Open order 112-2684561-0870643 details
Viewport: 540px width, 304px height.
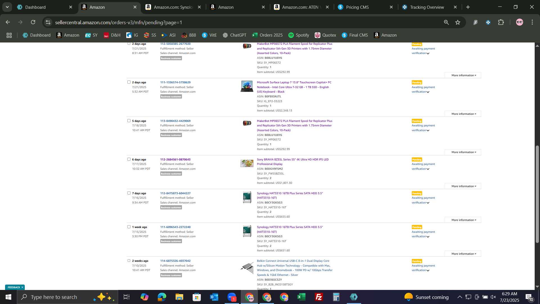click(175, 160)
